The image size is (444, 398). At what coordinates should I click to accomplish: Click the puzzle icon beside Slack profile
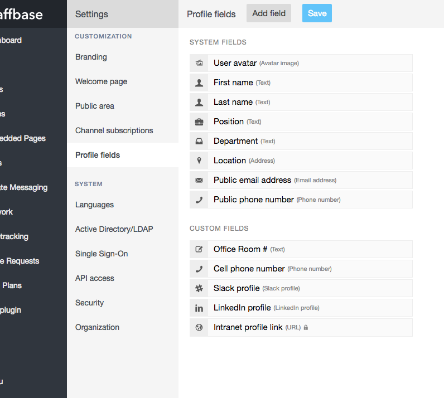pyautogui.click(x=199, y=288)
